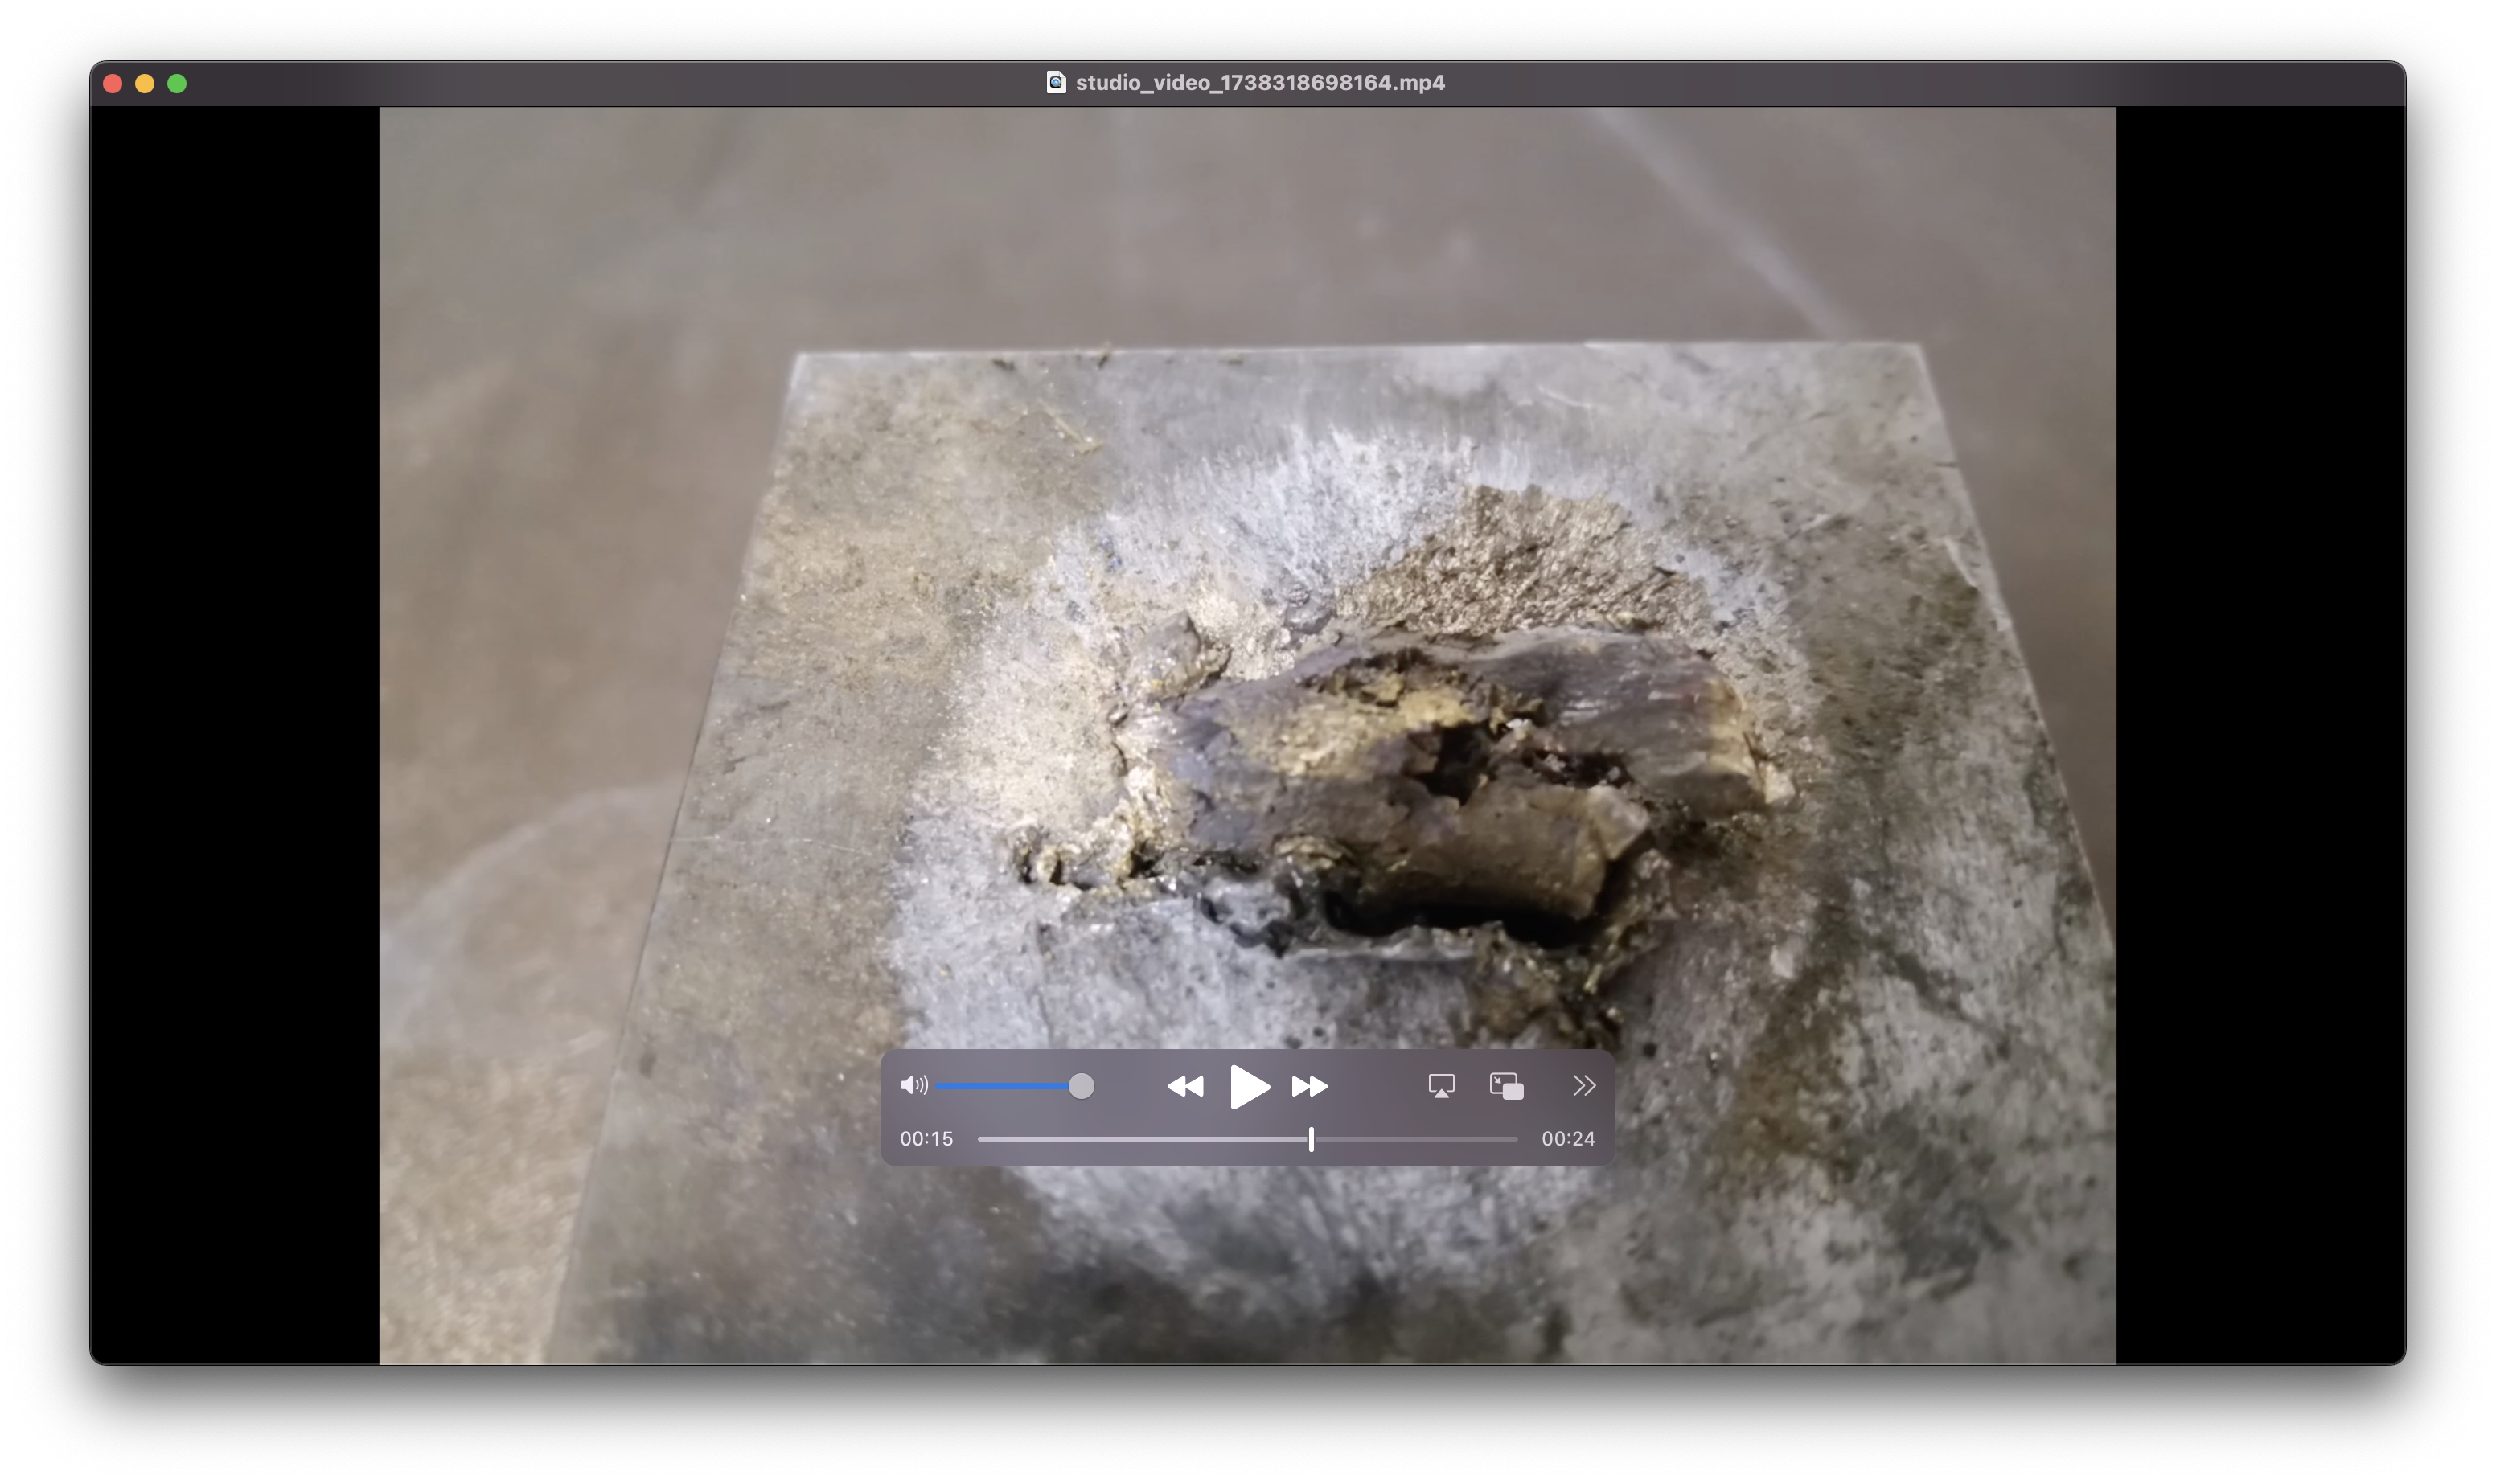Mute audio with the speaker icon
This screenshot has width=2496, height=1484.
coord(913,1085)
